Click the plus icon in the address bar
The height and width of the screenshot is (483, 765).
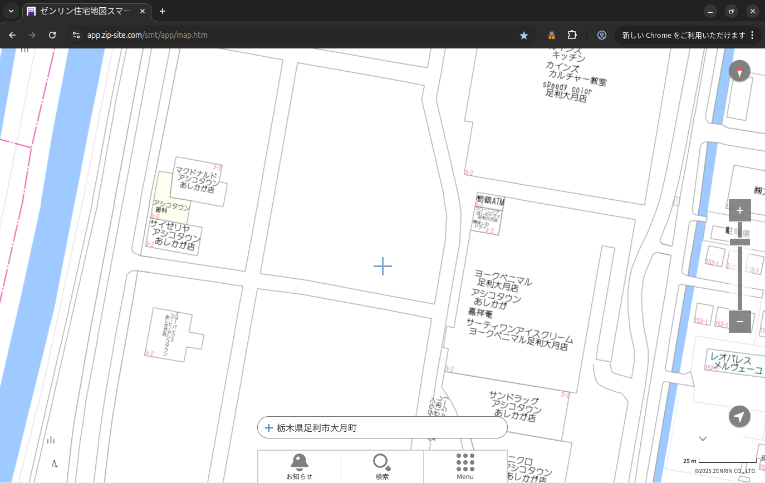tap(269, 428)
